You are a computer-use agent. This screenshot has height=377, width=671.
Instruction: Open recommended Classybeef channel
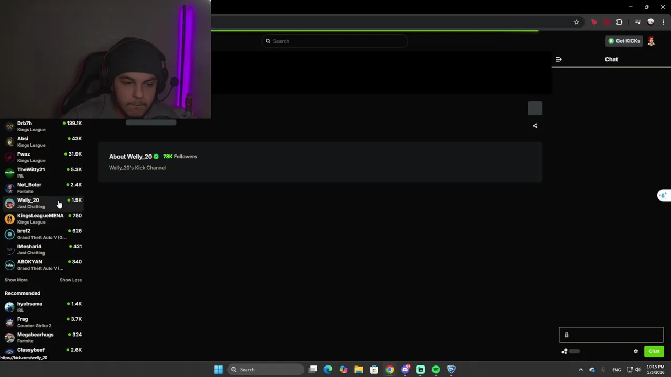point(43,351)
